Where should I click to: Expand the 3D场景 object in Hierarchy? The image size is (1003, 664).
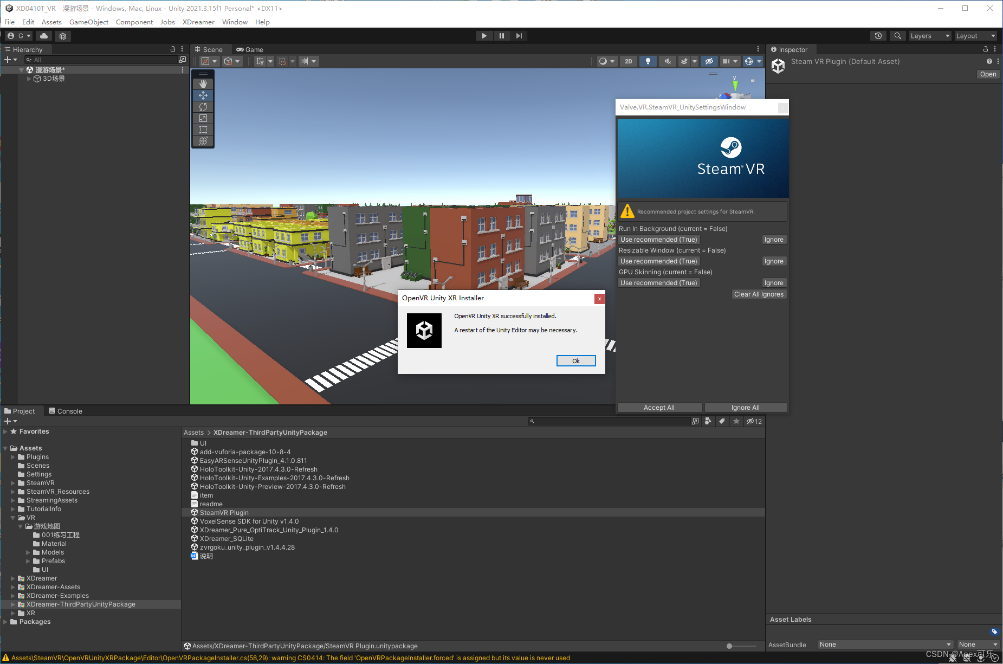pos(29,79)
